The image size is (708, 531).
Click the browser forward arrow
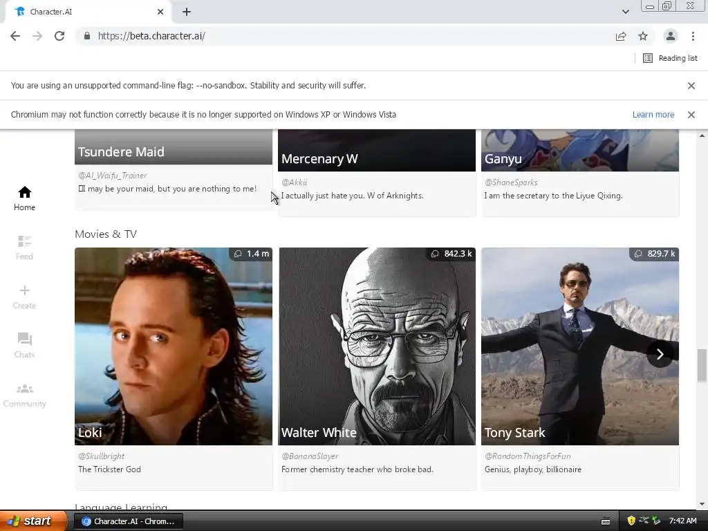click(37, 36)
